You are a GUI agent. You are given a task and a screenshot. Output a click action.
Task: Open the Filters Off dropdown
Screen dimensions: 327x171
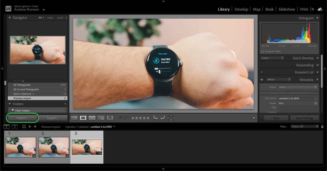(x=304, y=127)
